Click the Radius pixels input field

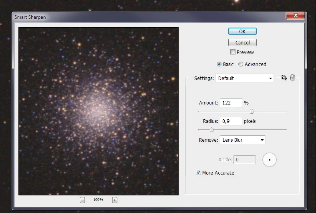tap(231, 121)
